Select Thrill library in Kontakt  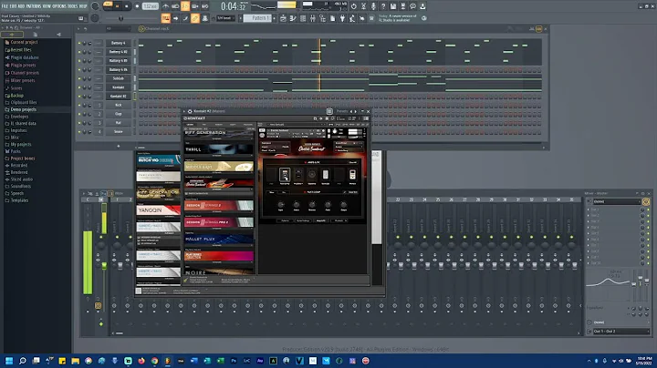point(219,149)
